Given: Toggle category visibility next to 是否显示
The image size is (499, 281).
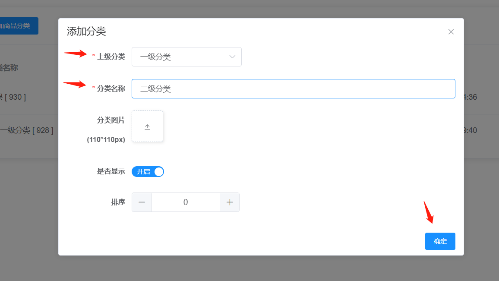Looking at the screenshot, I should pyautogui.click(x=148, y=171).
